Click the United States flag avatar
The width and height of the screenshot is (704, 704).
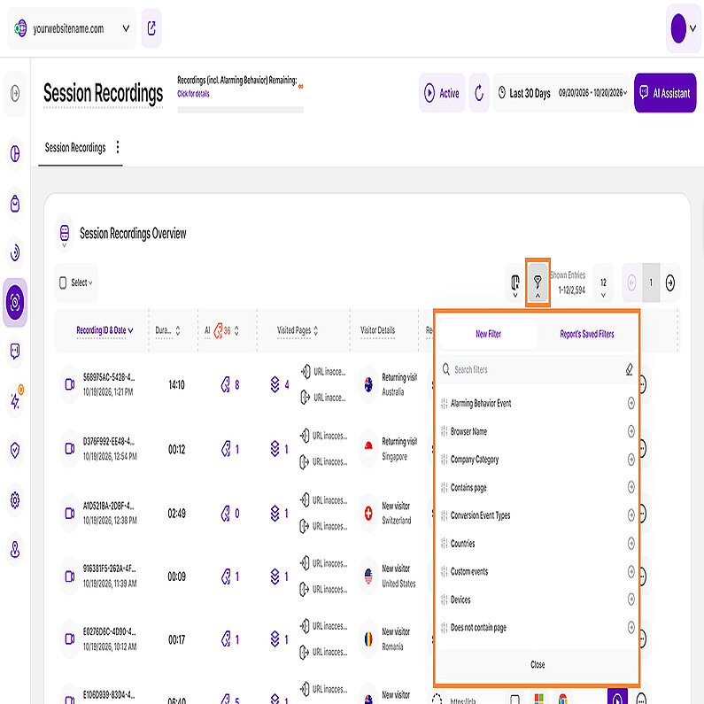tap(368, 576)
